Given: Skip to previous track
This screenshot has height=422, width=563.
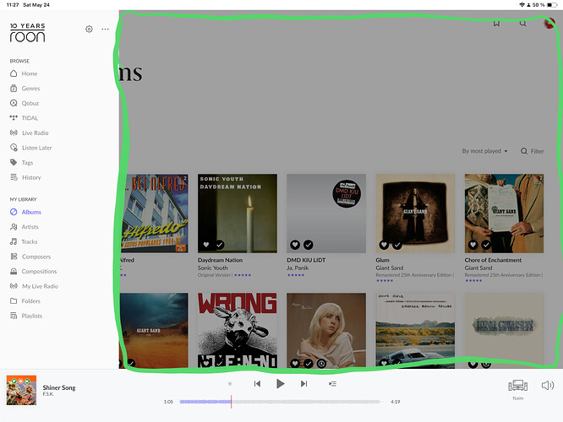Looking at the screenshot, I should coord(257,384).
